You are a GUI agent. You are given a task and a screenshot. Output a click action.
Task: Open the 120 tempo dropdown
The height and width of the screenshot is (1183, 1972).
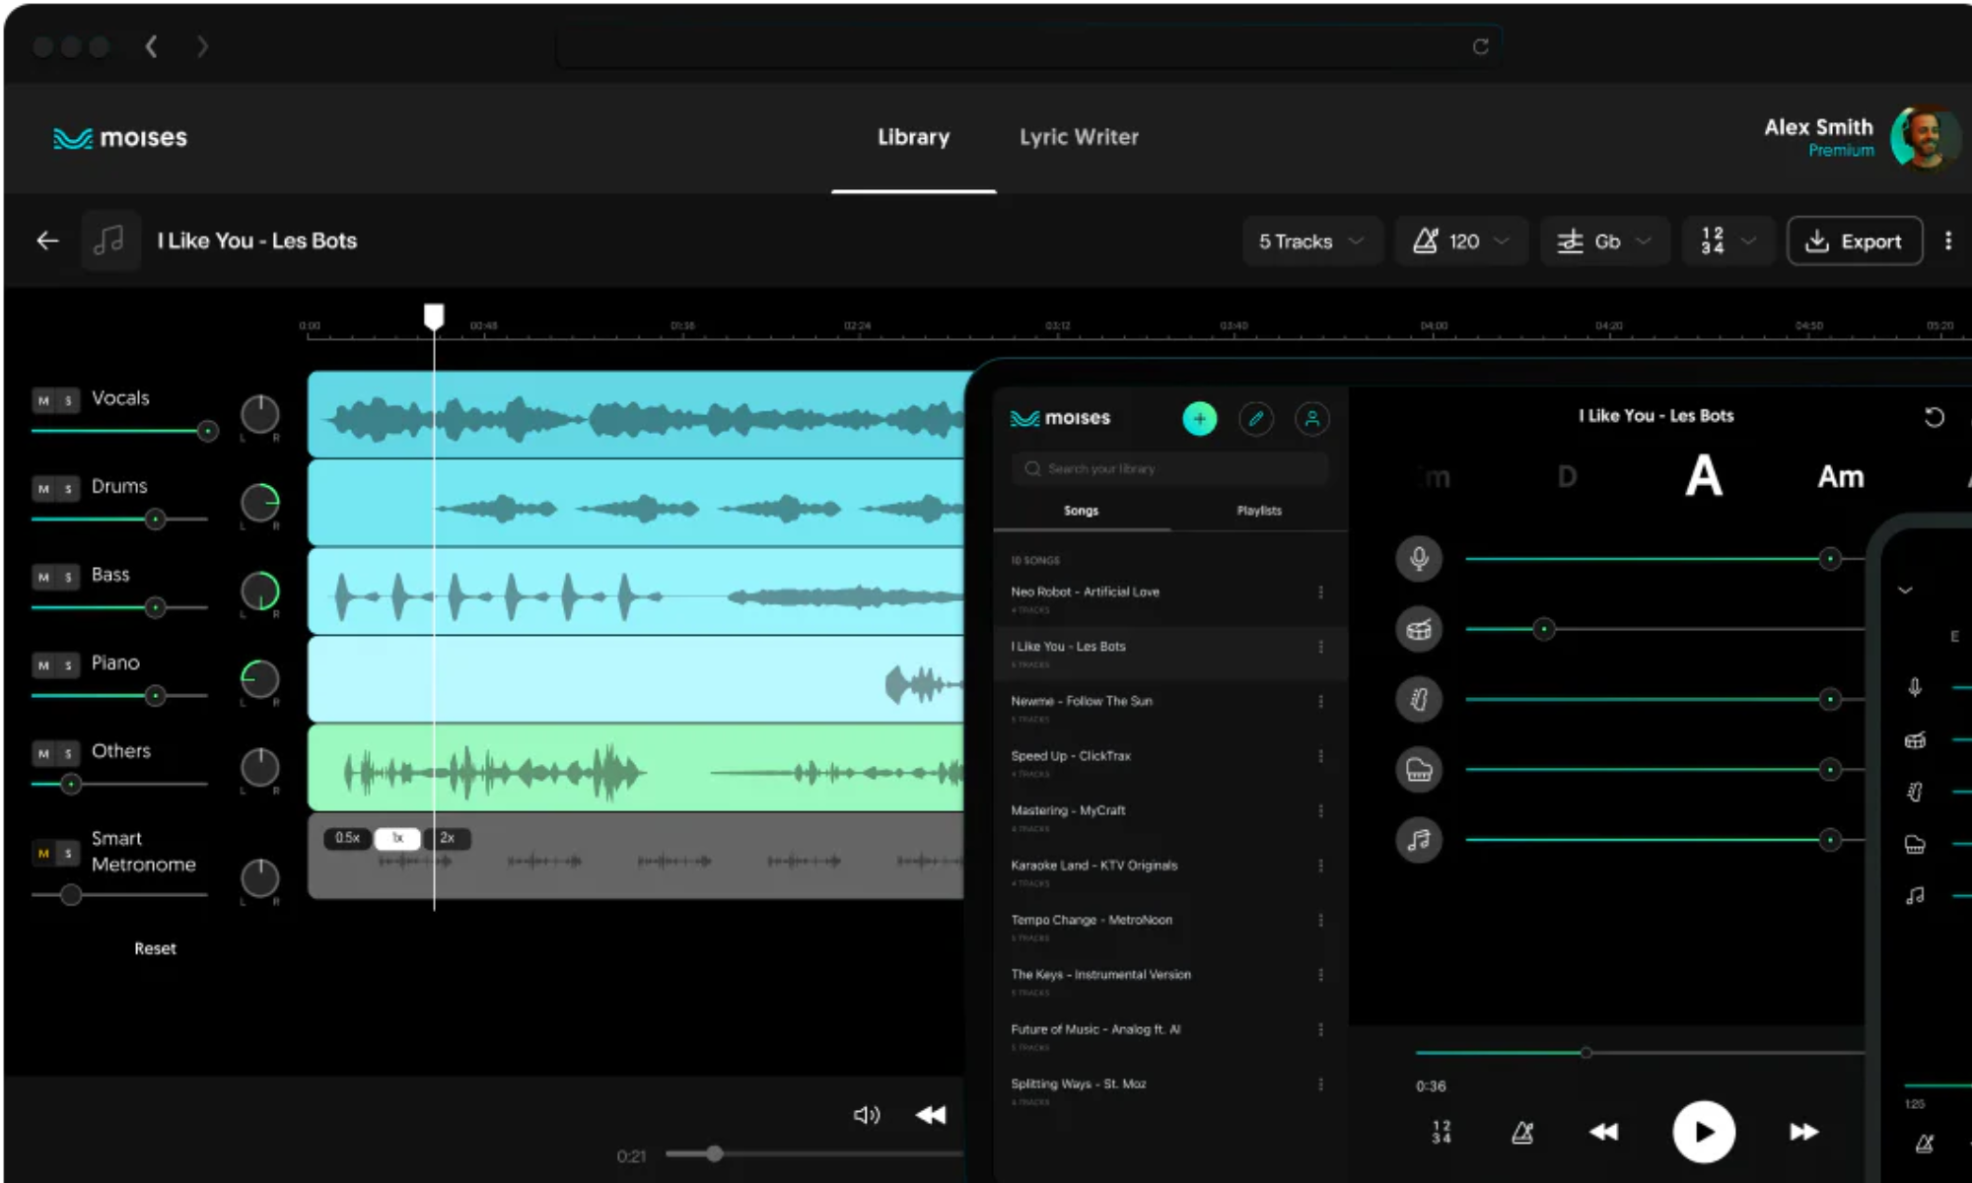point(1460,242)
